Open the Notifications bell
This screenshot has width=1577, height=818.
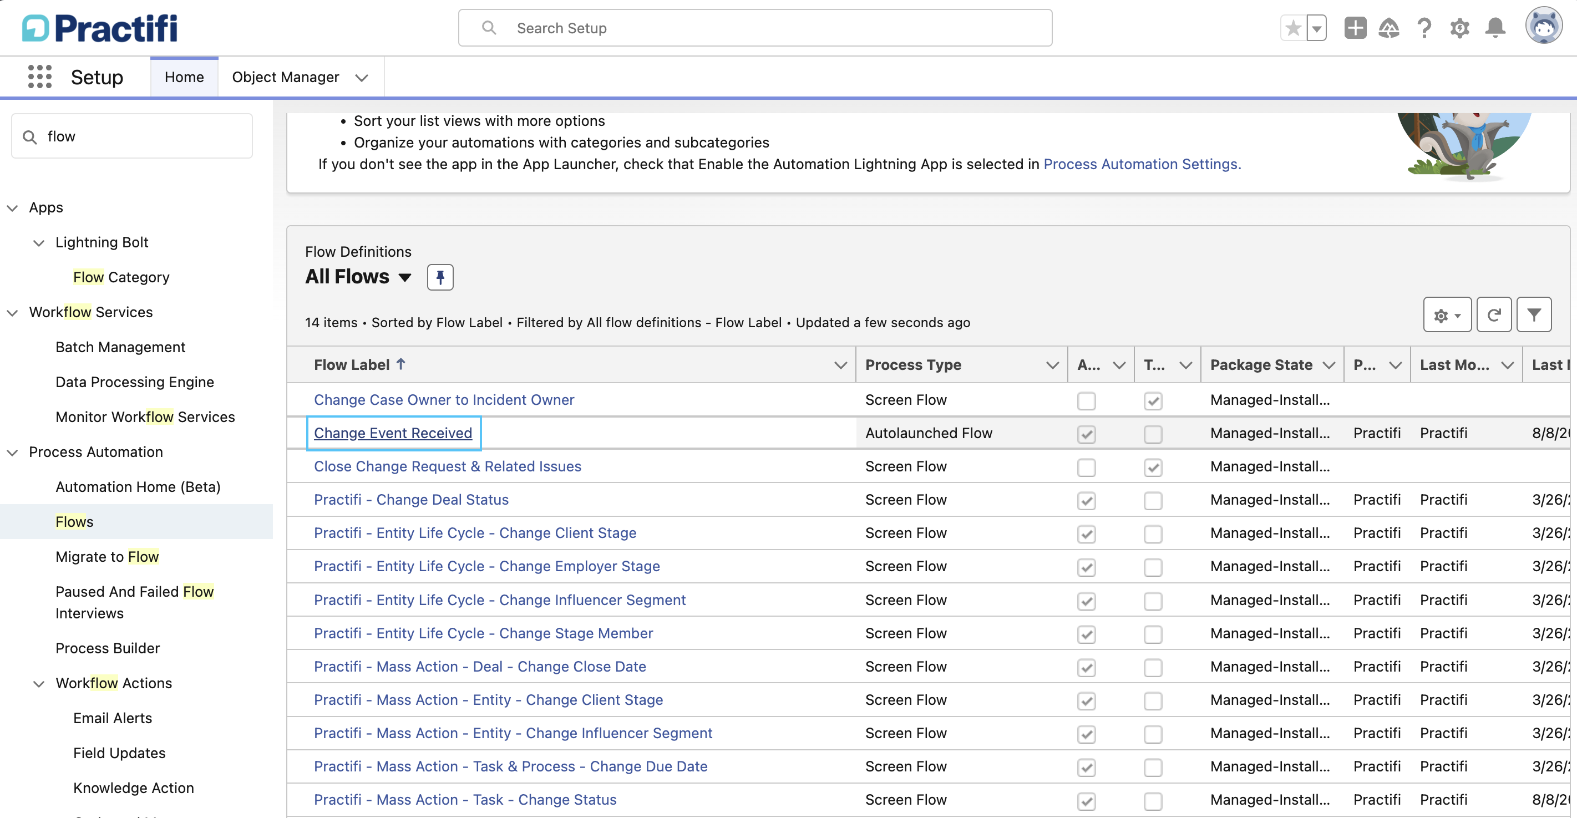1495,28
